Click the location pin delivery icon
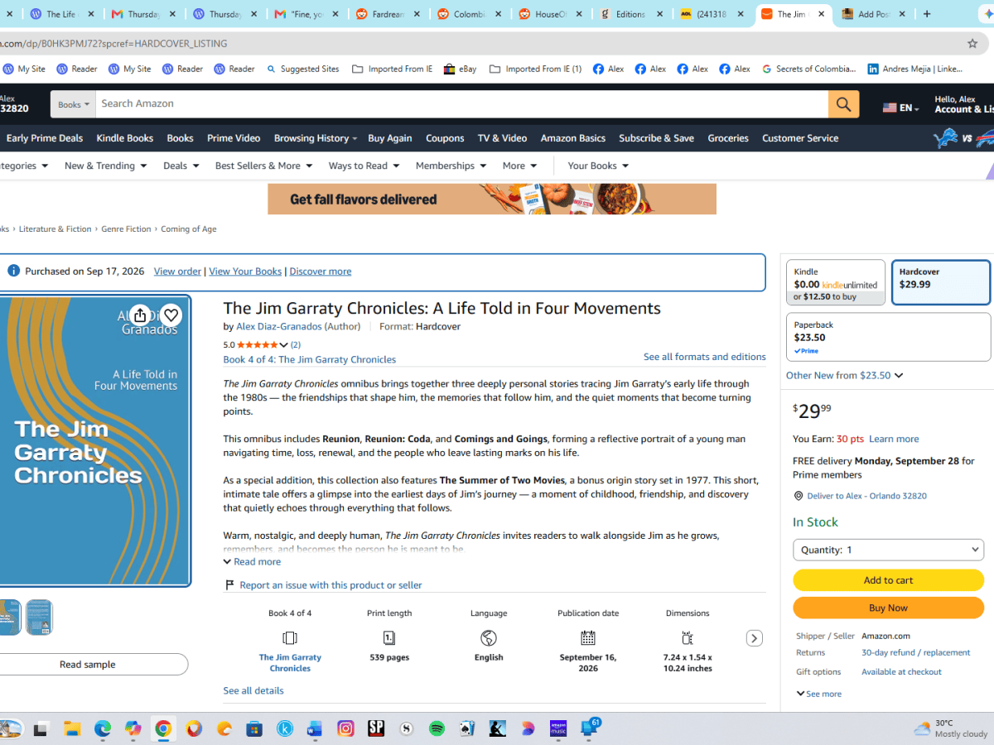Screen dimensions: 994x745 point(799,496)
